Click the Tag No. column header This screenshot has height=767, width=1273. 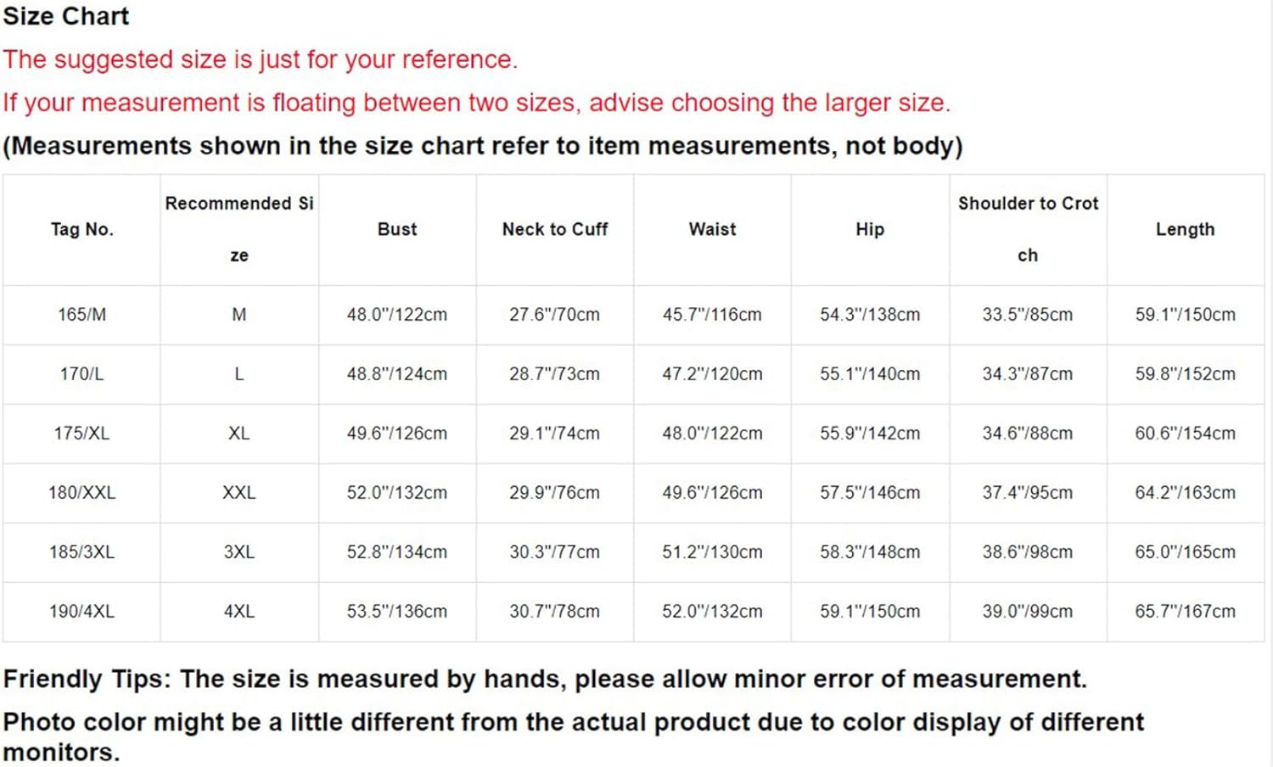point(81,229)
